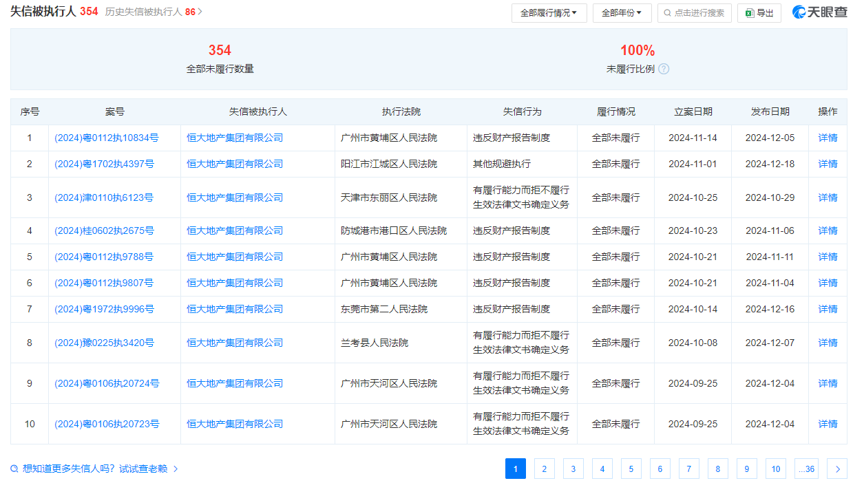Click the 发布日期 column header

pos(770,111)
